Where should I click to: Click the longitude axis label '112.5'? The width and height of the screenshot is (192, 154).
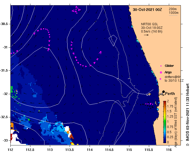(30, 150)
